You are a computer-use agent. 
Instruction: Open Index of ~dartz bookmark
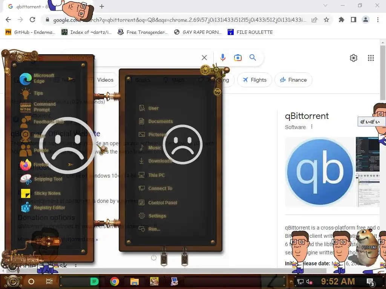point(86,32)
